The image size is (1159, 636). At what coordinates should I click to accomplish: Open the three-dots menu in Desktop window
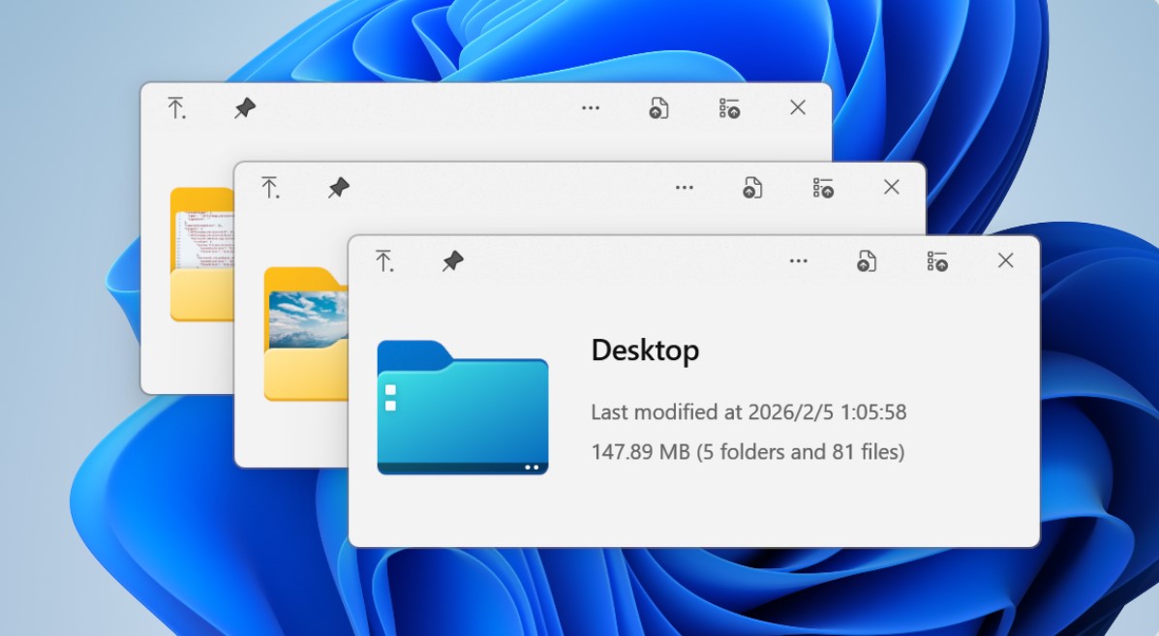[798, 261]
